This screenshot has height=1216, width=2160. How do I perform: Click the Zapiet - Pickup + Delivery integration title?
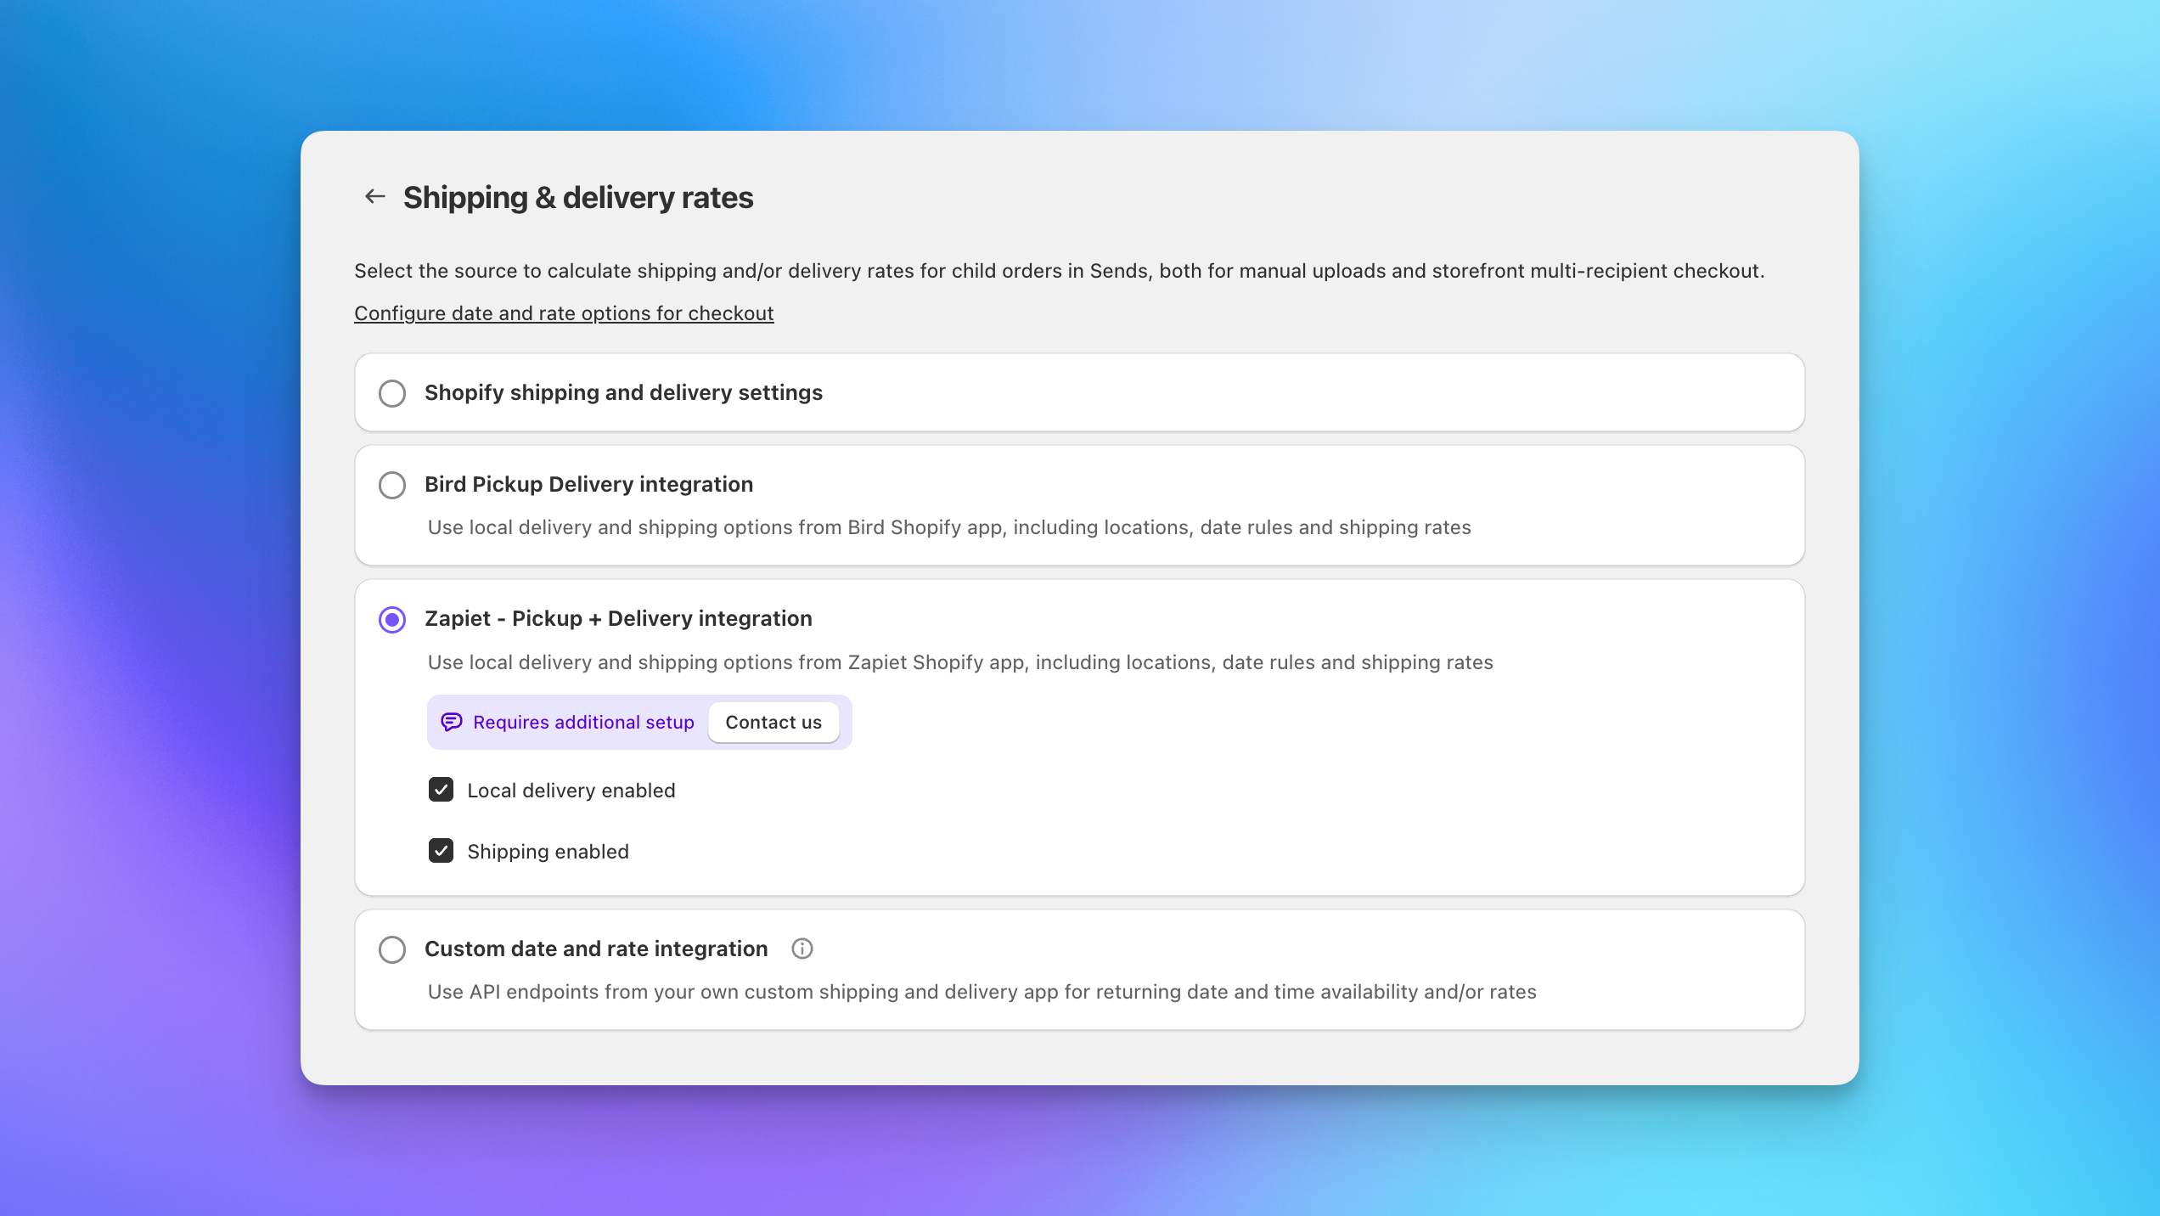point(618,618)
